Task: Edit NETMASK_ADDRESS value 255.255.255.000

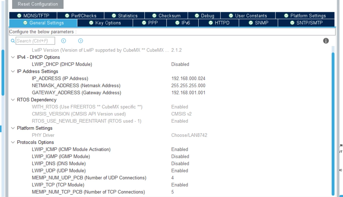Action: coord(188,86)
